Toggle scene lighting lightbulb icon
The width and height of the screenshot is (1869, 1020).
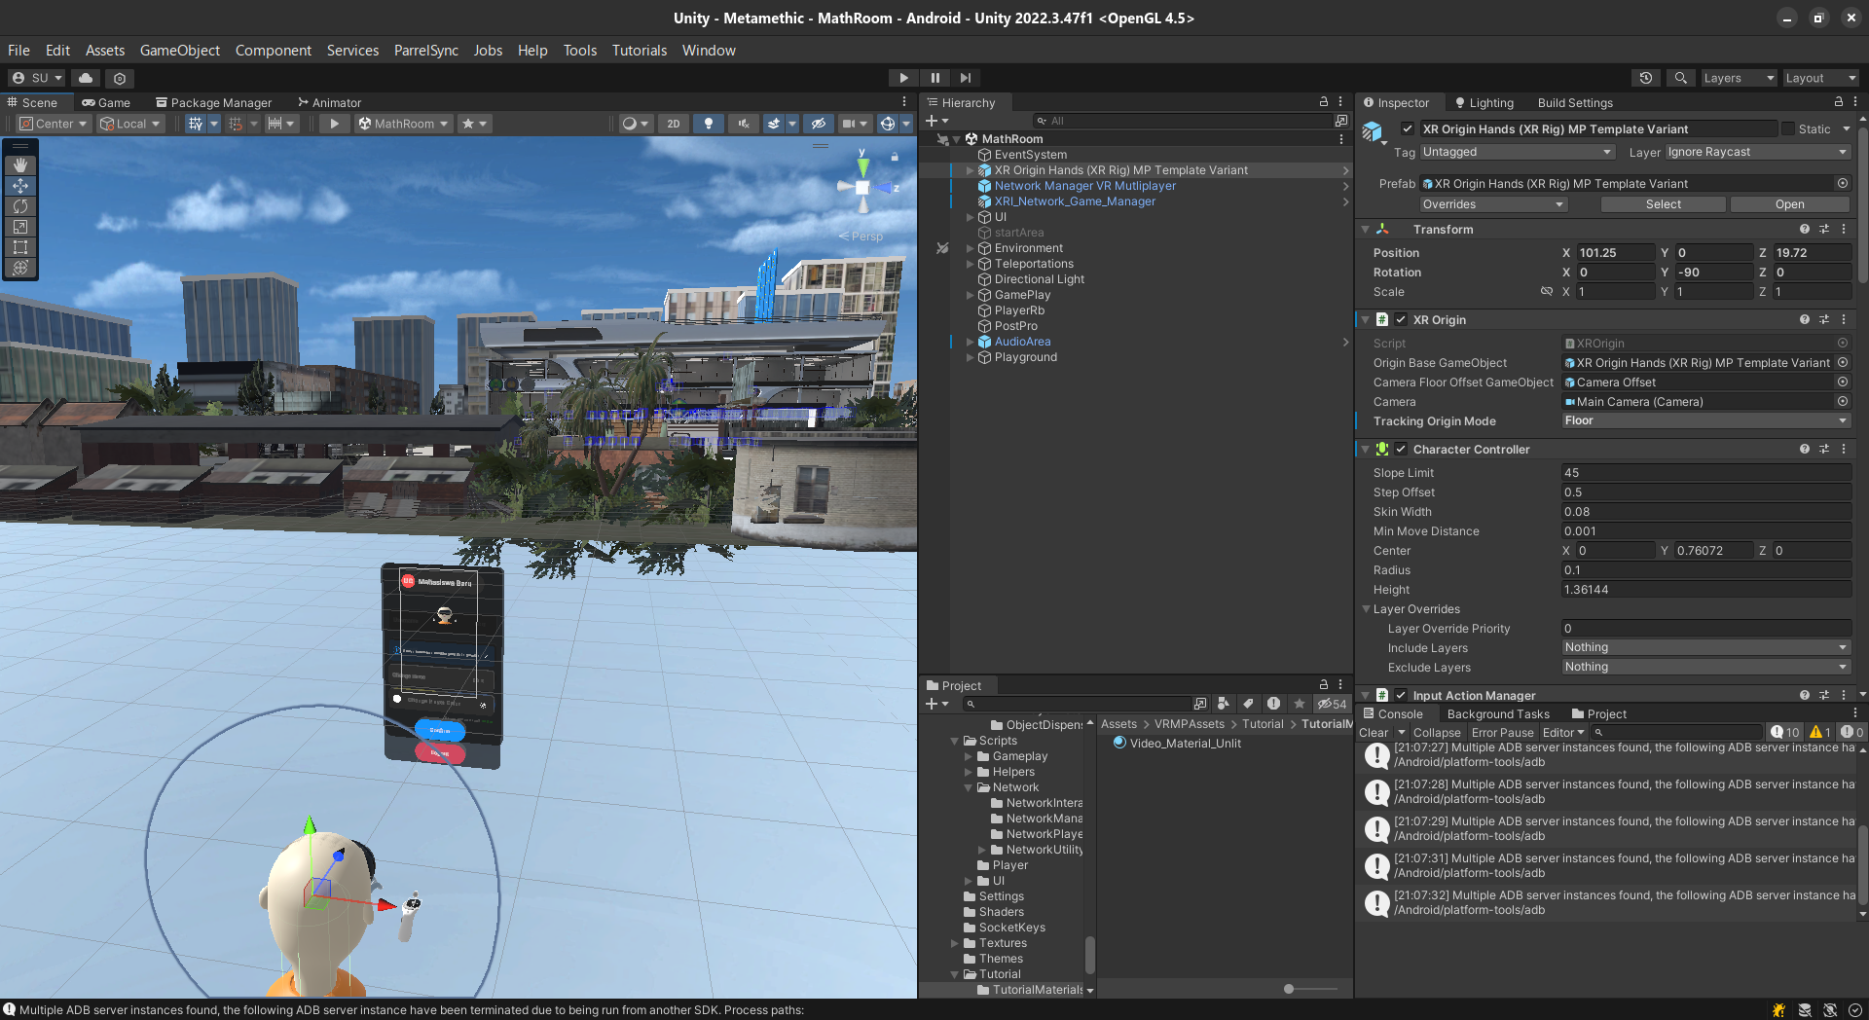(x=708, y=124)
